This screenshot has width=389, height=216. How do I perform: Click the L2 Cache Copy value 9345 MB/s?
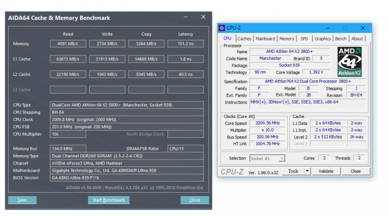(146, 74)
